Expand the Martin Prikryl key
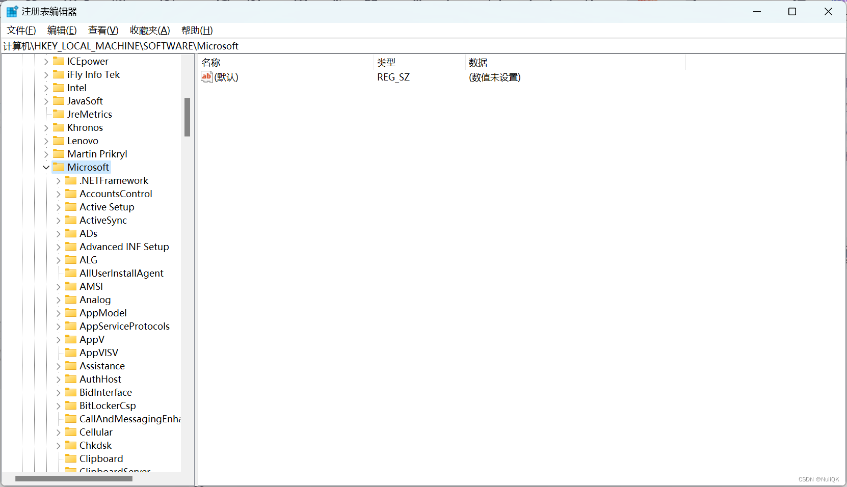Image resolution: width=847 pixels, height=487 pixels. tap(46, 154)
